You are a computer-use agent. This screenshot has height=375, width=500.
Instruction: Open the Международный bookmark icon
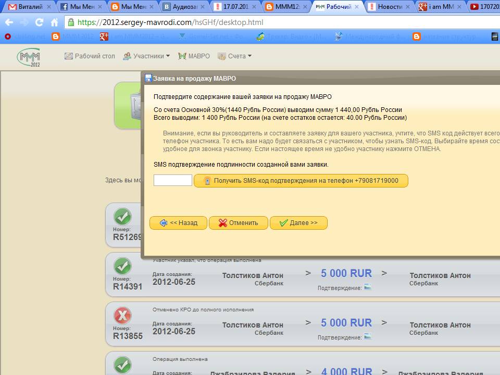(x=339, y=36)
